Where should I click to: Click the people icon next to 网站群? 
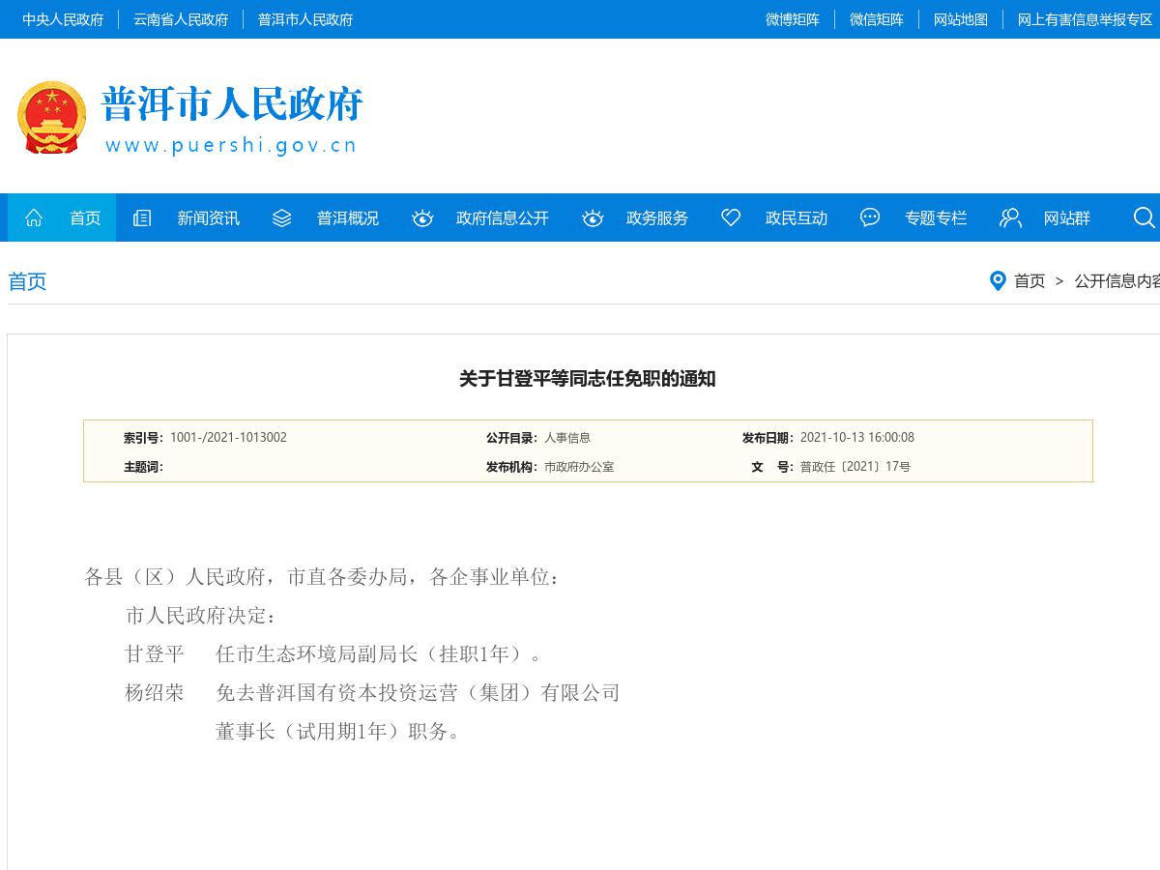(1010, 217)
